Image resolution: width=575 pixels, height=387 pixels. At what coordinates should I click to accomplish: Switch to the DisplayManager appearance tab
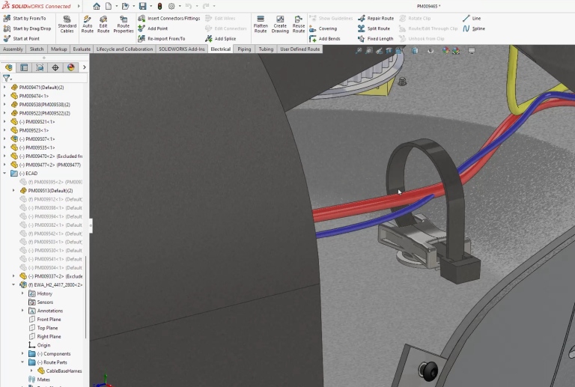[71, 67]
